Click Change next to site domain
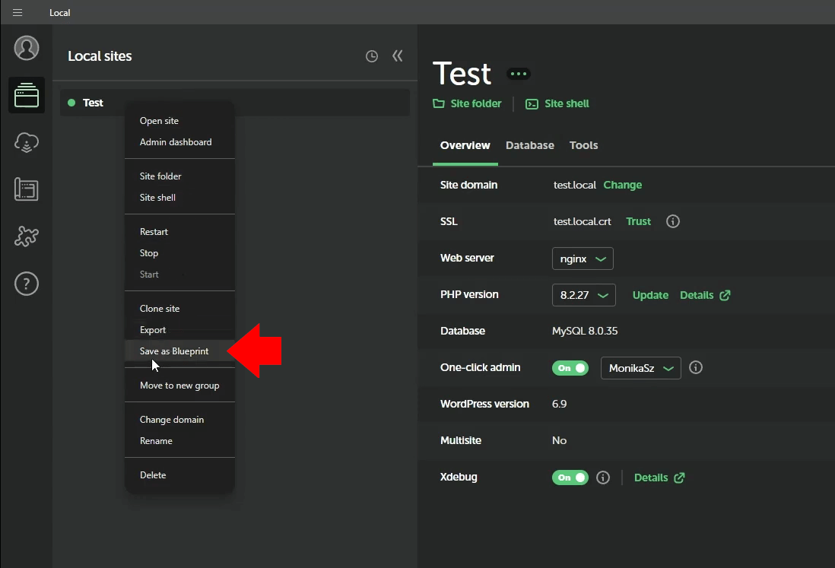This screenshot has height=568, width=835. pos(622,185)
